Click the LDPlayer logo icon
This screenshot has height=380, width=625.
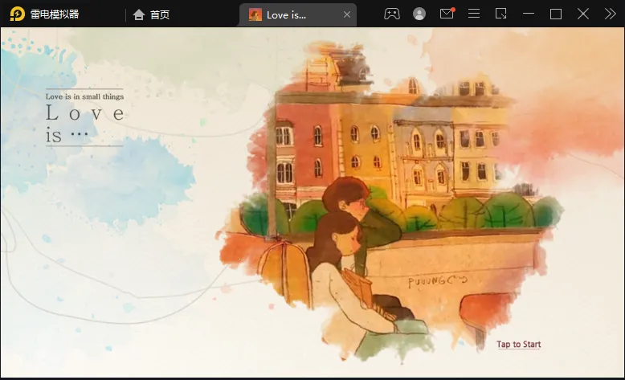point(17,14)
